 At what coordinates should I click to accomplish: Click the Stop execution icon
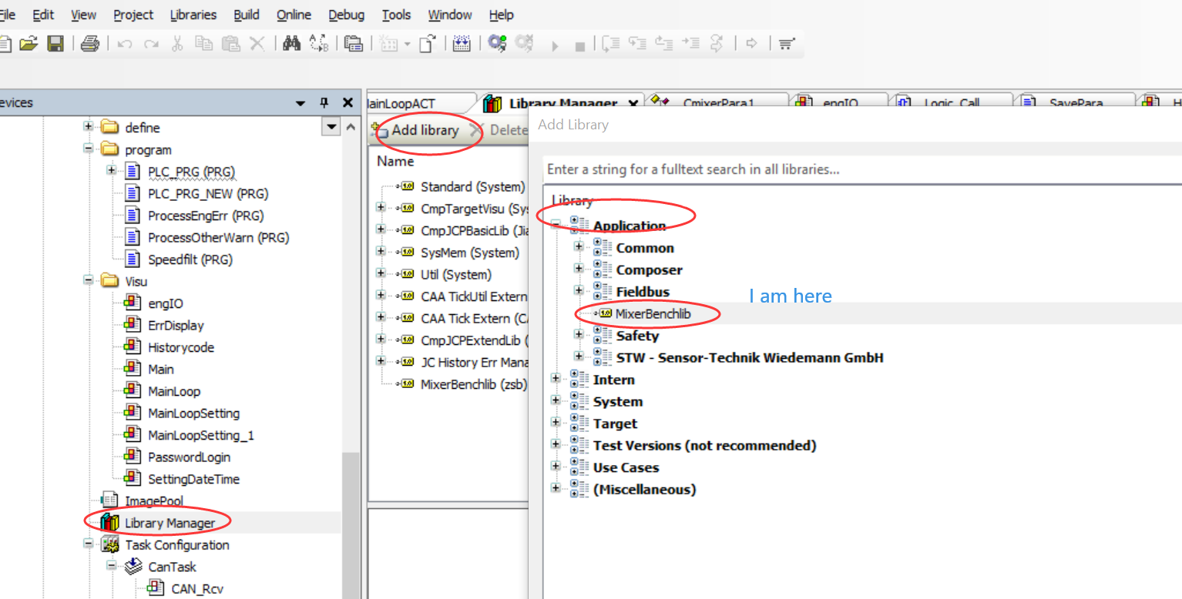(x=580, y=43)
